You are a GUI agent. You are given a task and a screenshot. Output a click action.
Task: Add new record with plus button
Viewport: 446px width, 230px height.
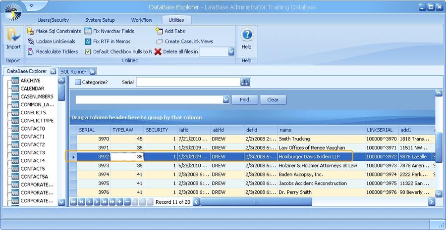pos(120,202)
